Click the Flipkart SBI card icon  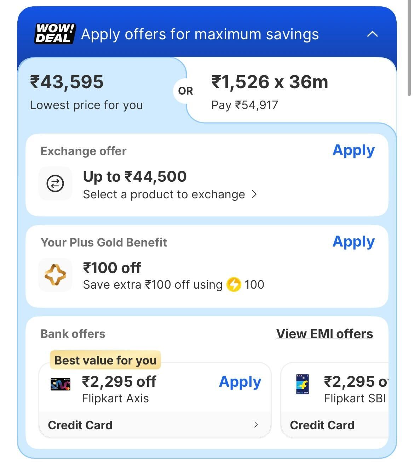[x=302, y=384]
